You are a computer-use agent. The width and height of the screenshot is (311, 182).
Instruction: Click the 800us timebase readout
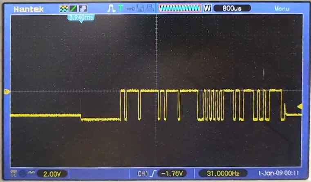click(232, 8)
